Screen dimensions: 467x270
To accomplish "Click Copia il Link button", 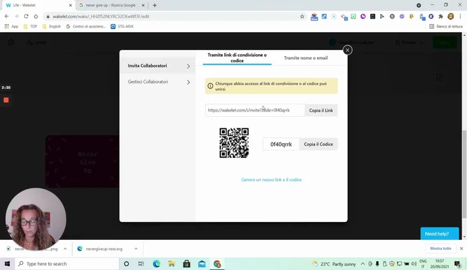I will [x=321, y=110].
